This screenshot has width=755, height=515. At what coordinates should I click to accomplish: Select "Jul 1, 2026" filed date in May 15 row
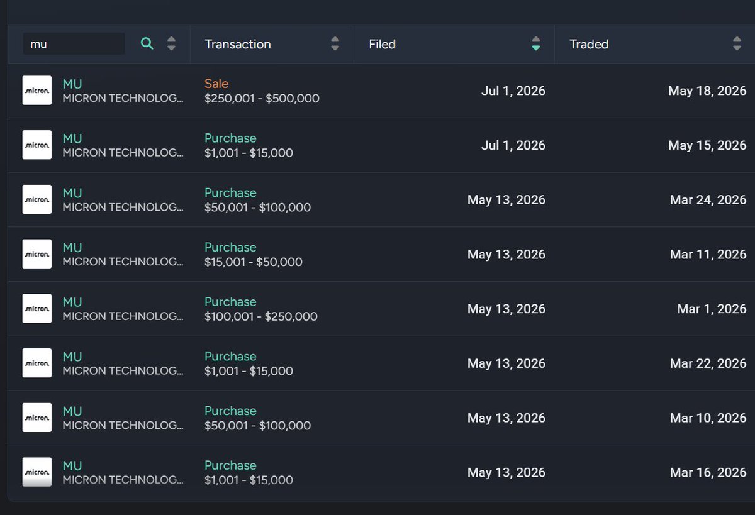[513, 145]
